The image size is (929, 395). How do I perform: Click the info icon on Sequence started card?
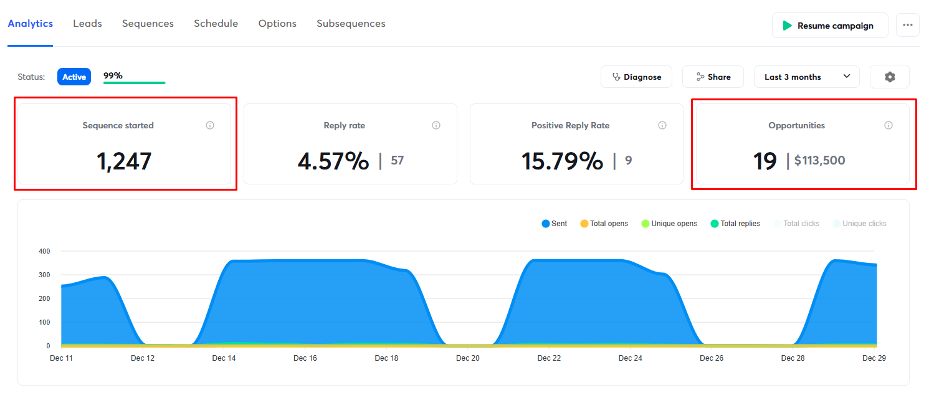click(x=210, y=125)
